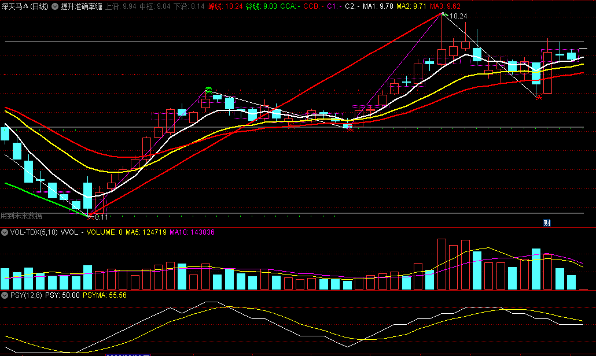Viewport: 596px width, 356px height.
Task: Click the 用到未来数据 notice text
Action: [21, 216]
